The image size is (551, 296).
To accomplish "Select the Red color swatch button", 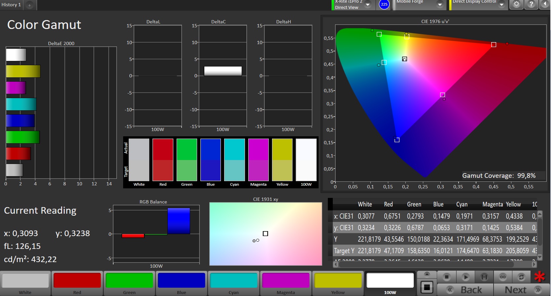I will click(77, 283).
